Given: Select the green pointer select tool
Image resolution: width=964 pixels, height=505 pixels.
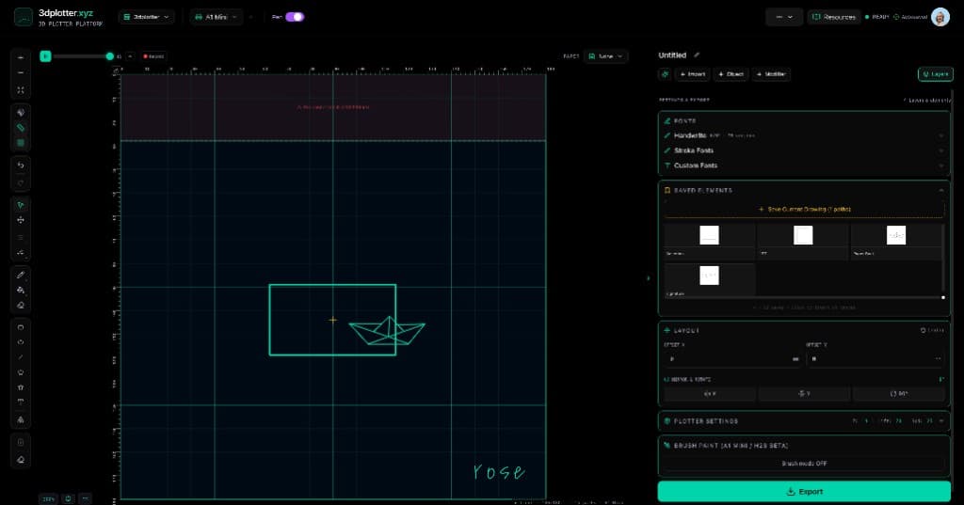Looking at the screenshot, I should click(21, 205).
